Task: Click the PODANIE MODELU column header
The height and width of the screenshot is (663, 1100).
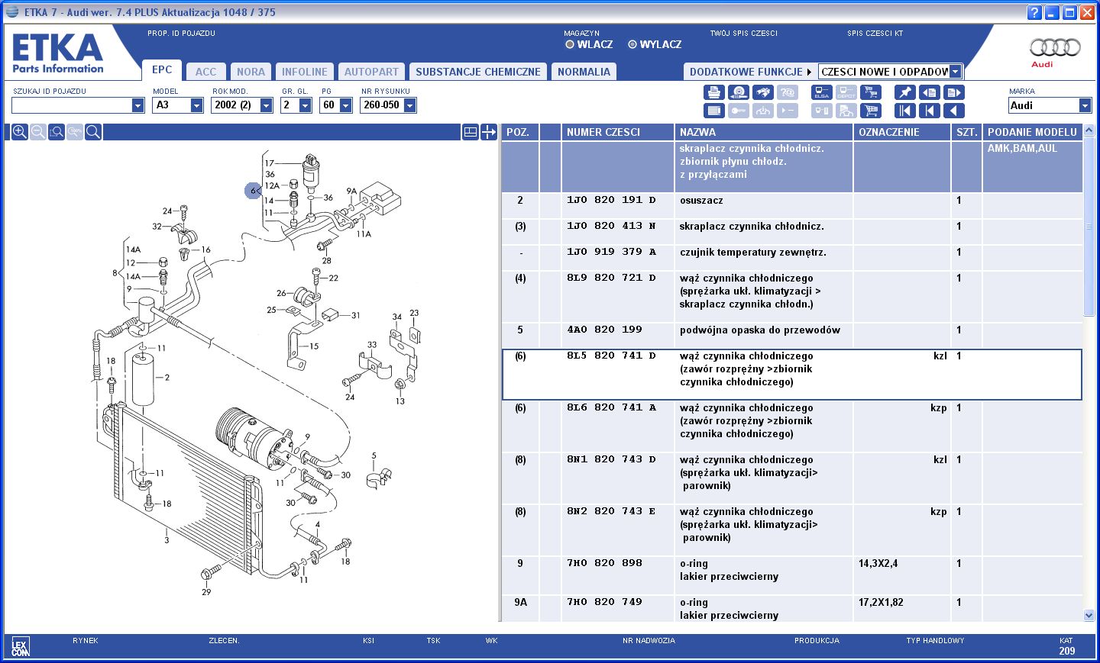Action: (1033, 132)
